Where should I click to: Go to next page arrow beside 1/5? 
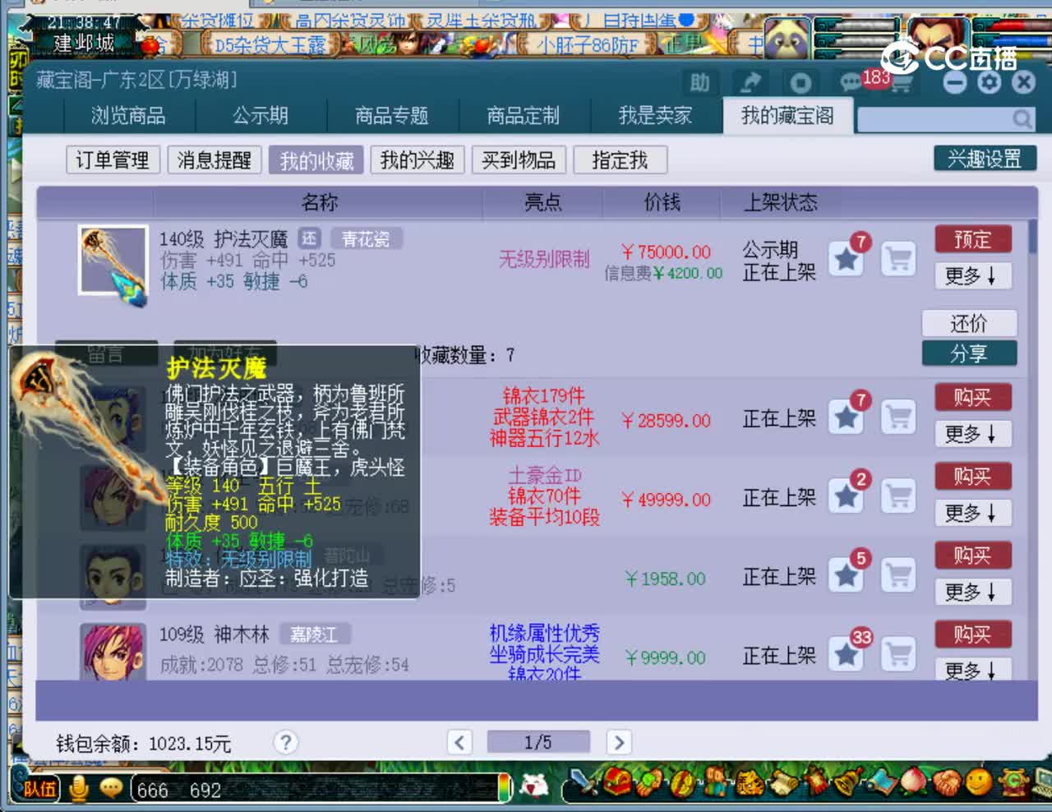click(x=619, y=742)
